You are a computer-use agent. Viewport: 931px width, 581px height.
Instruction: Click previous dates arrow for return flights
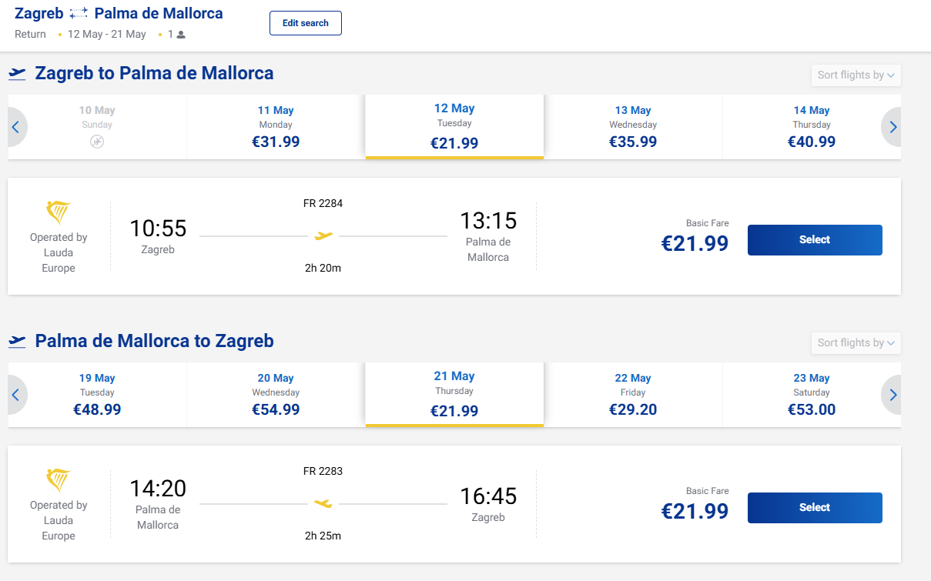15,395
